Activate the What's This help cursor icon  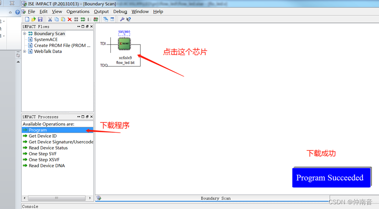point(128,19)
